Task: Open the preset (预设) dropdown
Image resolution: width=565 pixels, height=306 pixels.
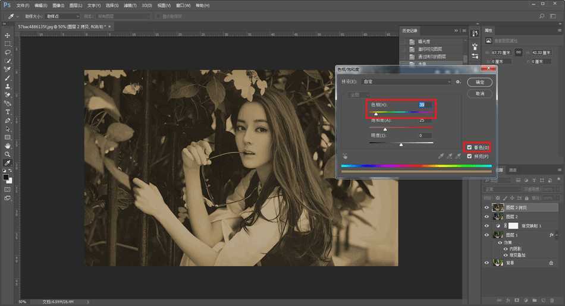Action: pyautogui.click(x=407, y=81)
